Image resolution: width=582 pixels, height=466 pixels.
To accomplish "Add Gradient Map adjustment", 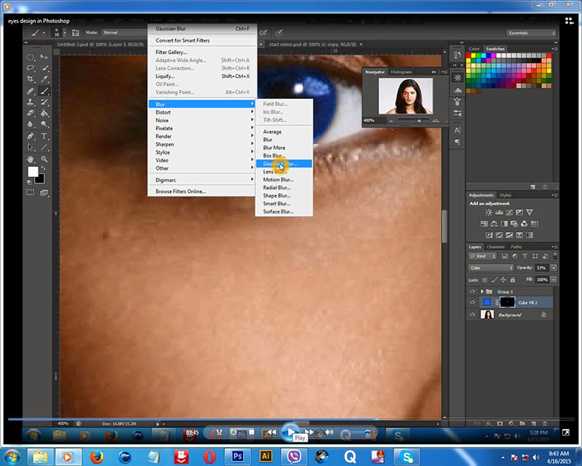I will (530, 235).
